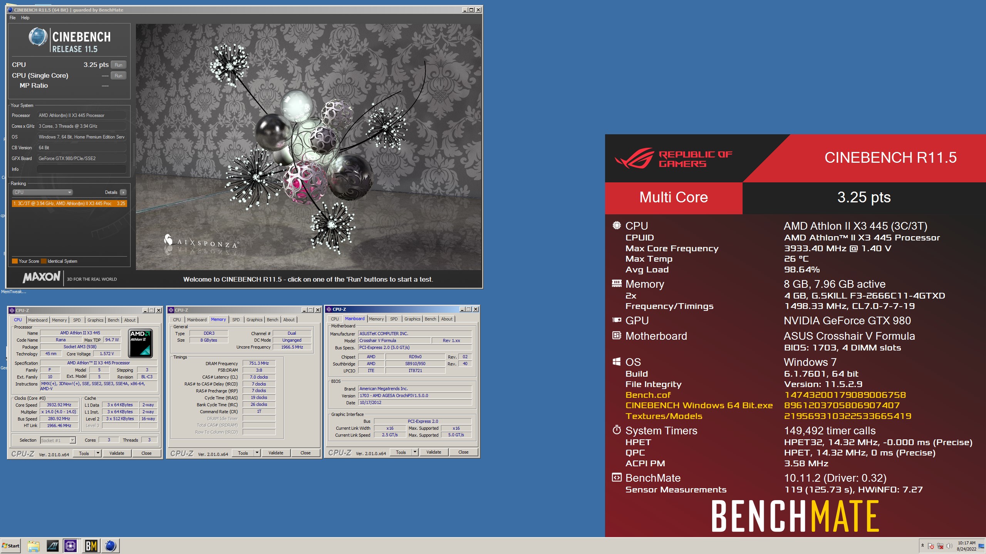Screen dimensions: 986x554
Task: Open Bench tab in first CPU-Z window
Action: pyautogui.click(x=113, y=320)
